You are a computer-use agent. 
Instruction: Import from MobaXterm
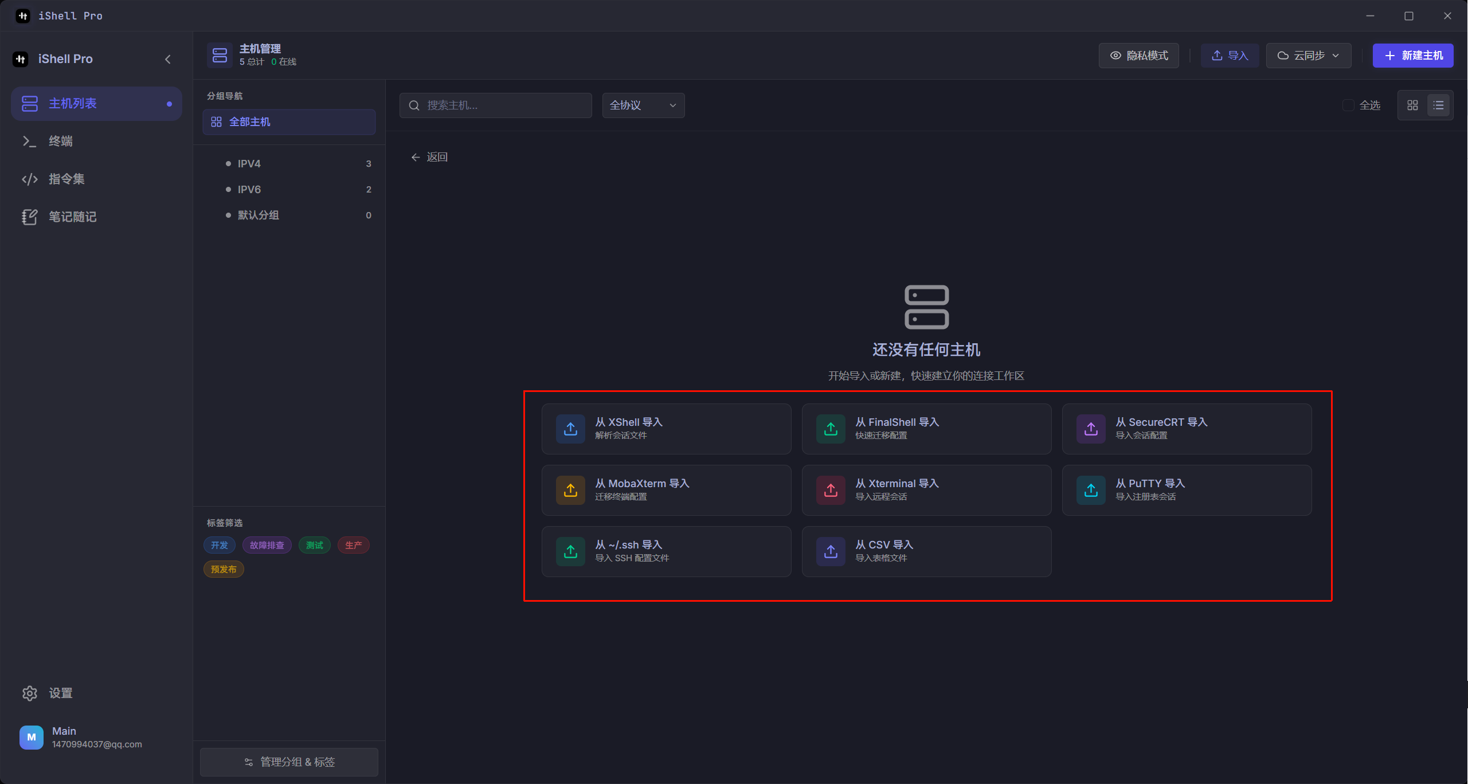point(666,490)
